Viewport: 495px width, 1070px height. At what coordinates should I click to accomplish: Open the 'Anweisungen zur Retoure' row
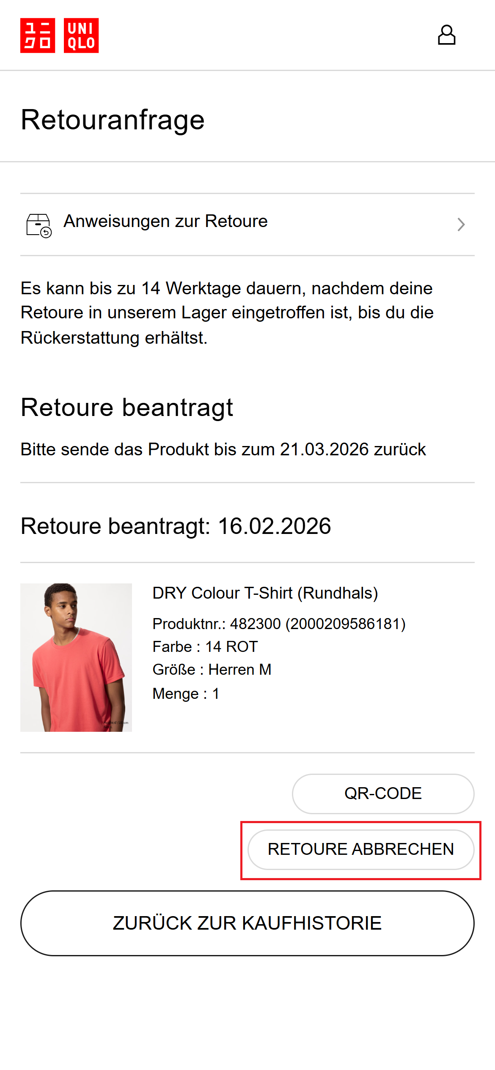coord(165,222)
